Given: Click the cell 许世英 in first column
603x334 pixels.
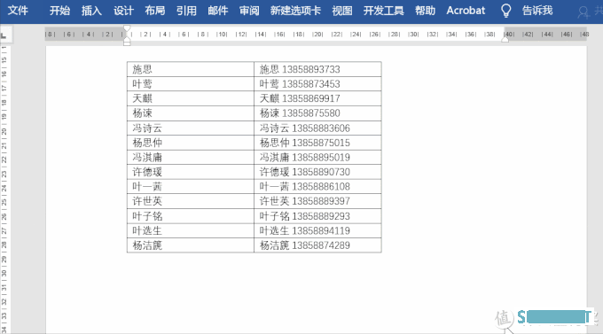Looking at the screenshot, I should (191, 201).
